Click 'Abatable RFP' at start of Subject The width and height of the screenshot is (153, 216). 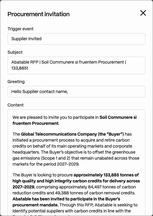click(25, 62)
